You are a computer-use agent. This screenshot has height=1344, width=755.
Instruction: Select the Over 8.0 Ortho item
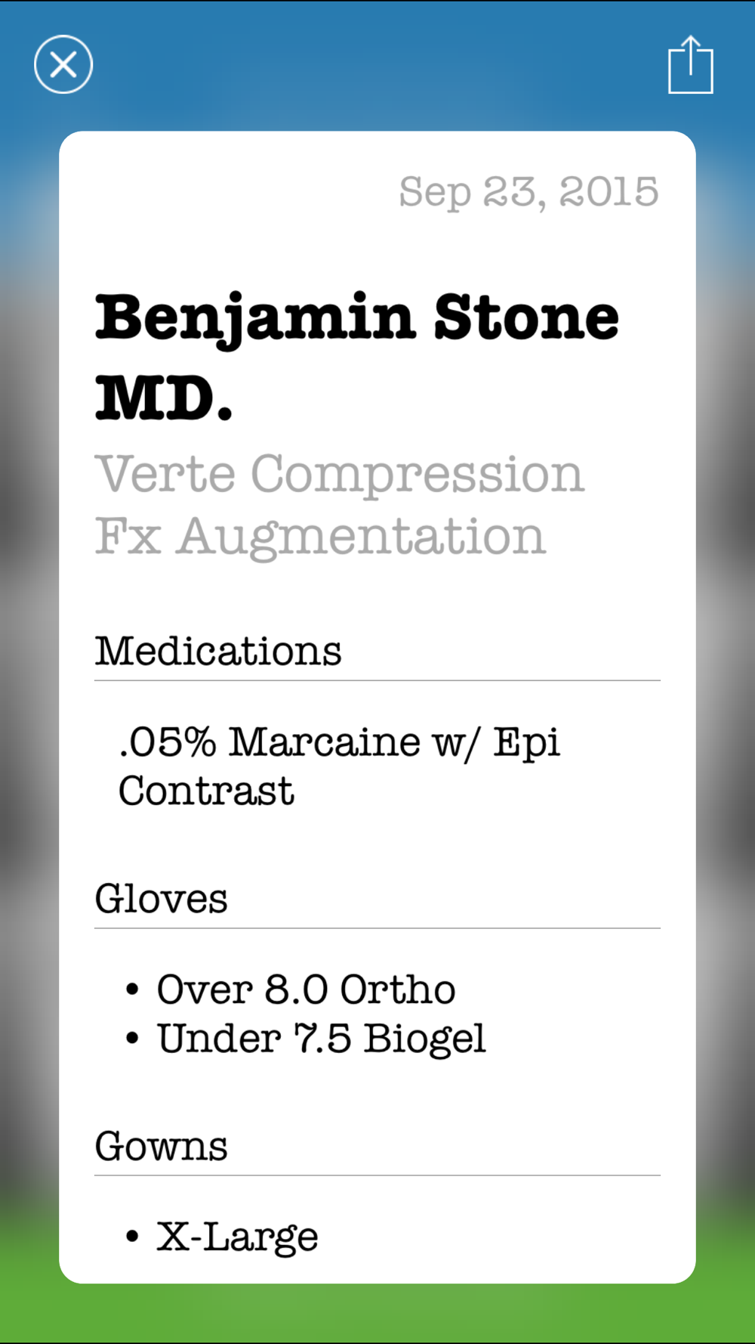click(x=306, y=989)
